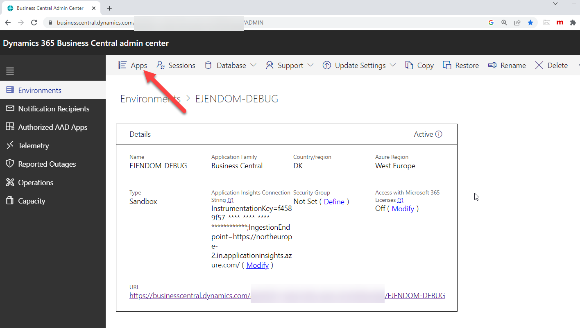The height and width of the screenshot is (328, 580).
Task: Open the EJENDOM-DEBUG environment URL
Action: tap(287, 295)
